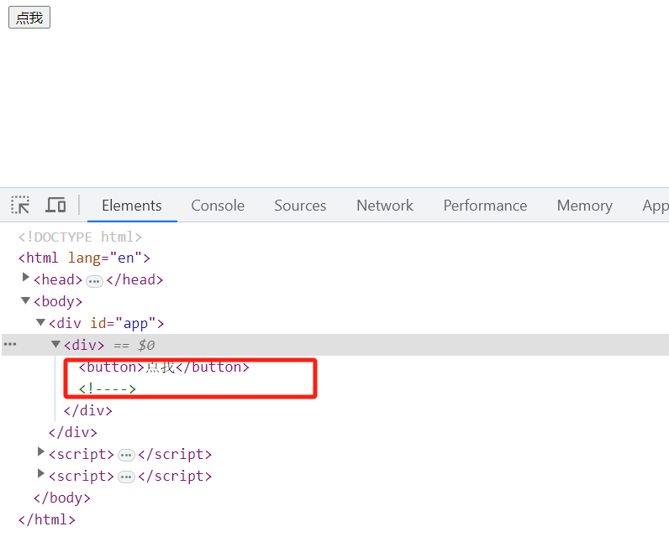Click the ellipsis badge in second script tag
The image size is (669, 537).
point(126,477)
